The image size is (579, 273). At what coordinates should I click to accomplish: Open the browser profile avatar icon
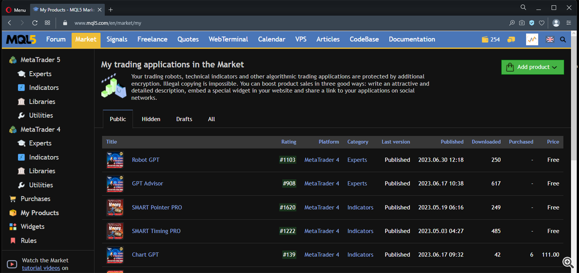[x=556, y=23]
